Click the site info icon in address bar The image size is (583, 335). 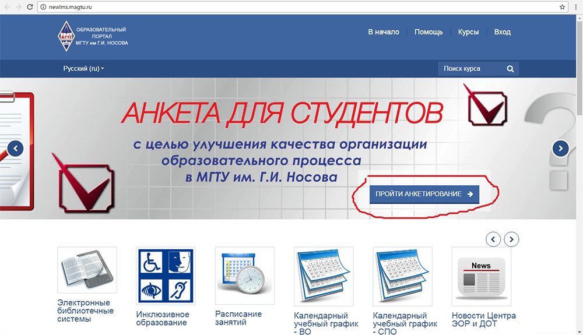(x=43, y=6)
